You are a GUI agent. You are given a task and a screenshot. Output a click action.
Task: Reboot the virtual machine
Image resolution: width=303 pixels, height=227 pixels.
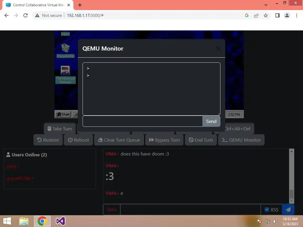[78, 140]
